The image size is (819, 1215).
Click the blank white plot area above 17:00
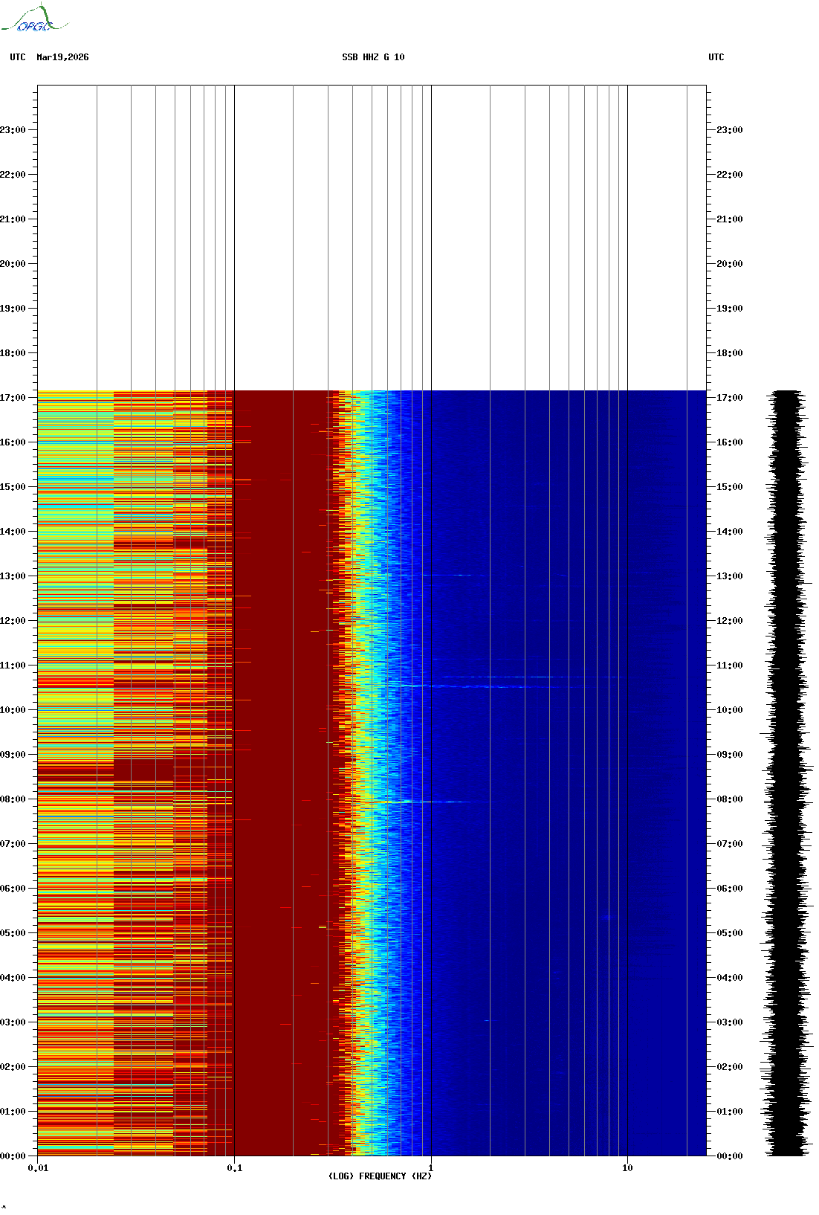[x=372, y=238]
